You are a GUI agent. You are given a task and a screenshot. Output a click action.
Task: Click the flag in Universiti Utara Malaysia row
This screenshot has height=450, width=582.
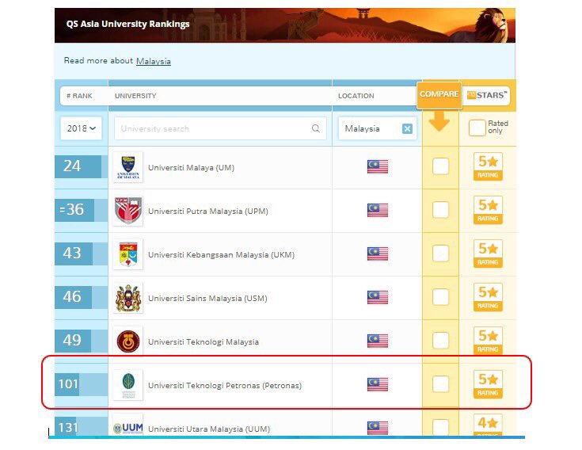click(378, 428)
